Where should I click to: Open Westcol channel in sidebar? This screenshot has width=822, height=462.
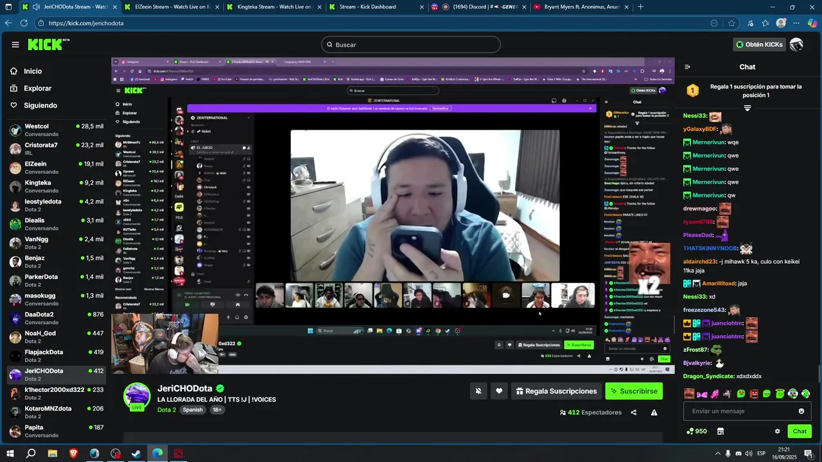[x=57, y=130]
